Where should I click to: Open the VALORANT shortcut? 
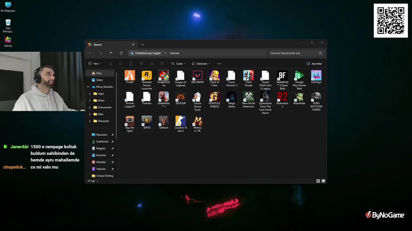point(197,77)
